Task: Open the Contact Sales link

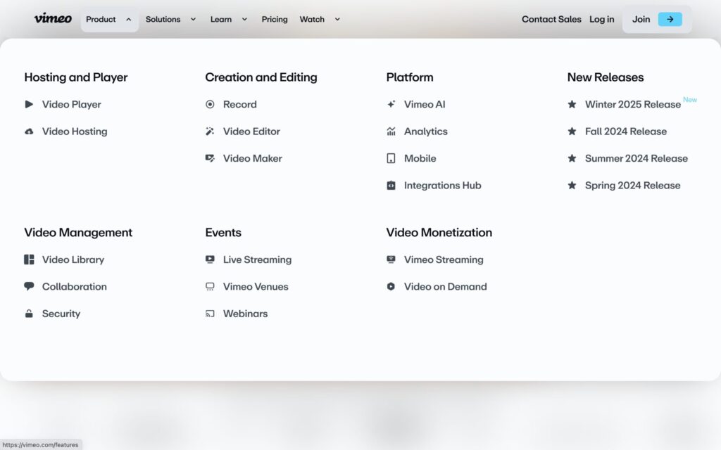Action: point(551,19)
